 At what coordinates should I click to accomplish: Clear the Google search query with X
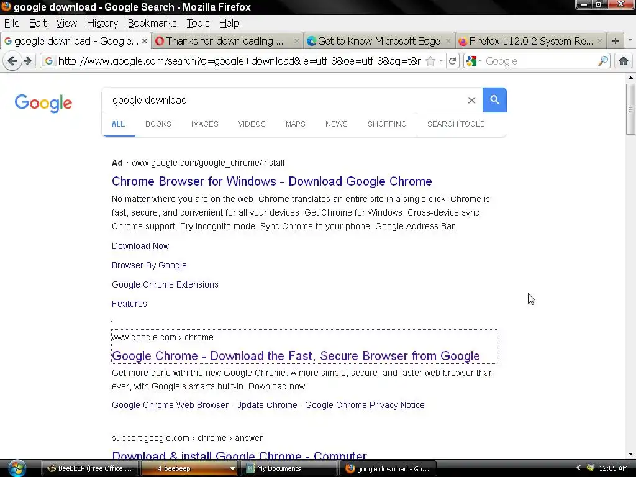coord(471,100)
